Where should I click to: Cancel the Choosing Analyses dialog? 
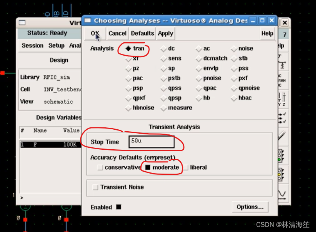[x=117, y=33]
